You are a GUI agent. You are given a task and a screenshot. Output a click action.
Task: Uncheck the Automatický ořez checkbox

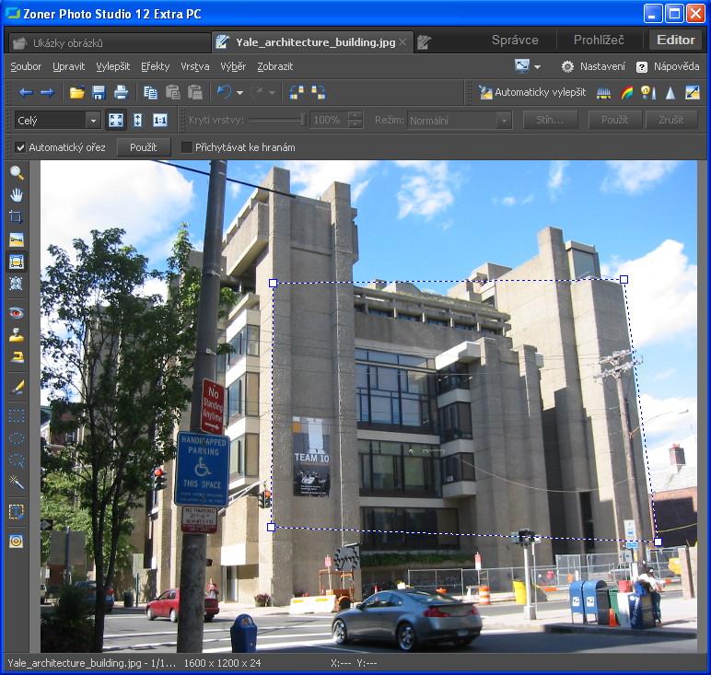point(20,147)
